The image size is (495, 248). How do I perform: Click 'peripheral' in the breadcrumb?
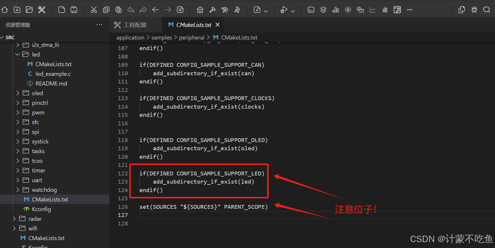pyautogui.click(x=192, y=37)
